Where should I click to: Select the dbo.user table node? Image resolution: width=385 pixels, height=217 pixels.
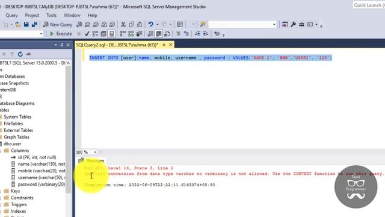click(12, 143)
